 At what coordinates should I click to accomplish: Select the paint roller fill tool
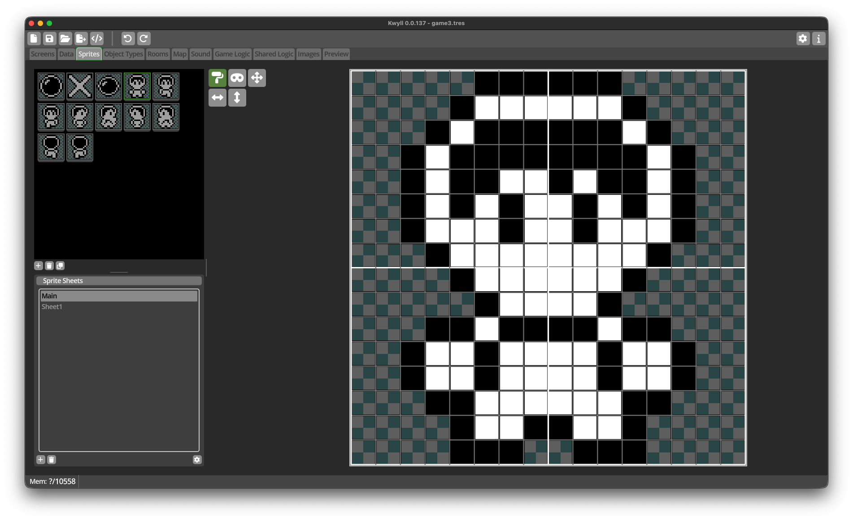[218, 78]
